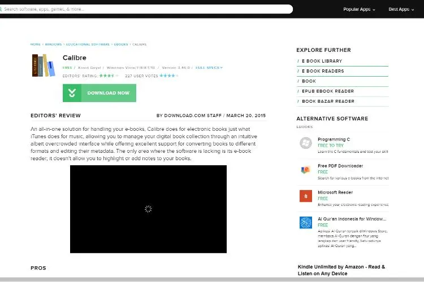Go to the Home breadcrumb
This screenshot has height=282, width=424.
(36, 44)
